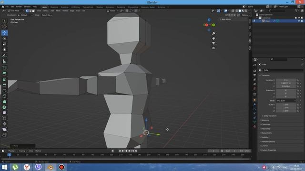Select the Select Box tool
The image size is (305, 171).
[x=4, y=21]
